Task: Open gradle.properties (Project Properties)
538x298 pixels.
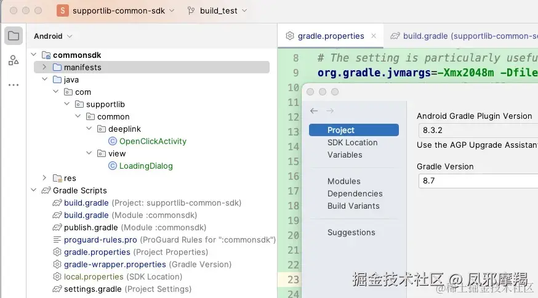Action: point(136,252)
